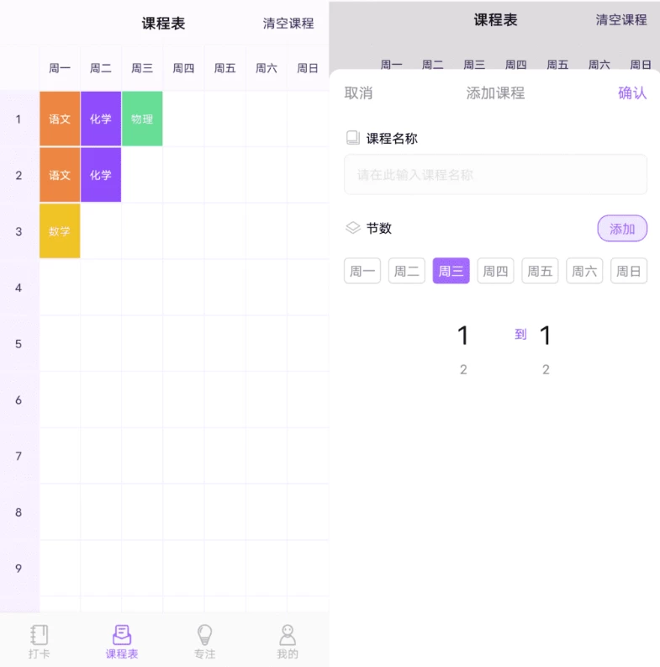
Task: Select 周六 day chip in add-course panel
Action: point(584,271)
